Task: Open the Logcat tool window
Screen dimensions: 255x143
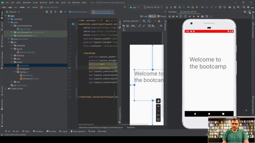Action: pos(63,131)
